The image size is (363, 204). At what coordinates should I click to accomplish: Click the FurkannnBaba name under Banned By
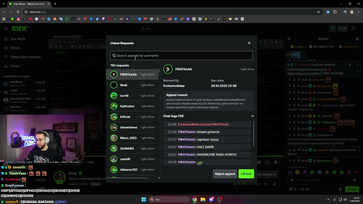pyautogui.click(x=174, y=86)
